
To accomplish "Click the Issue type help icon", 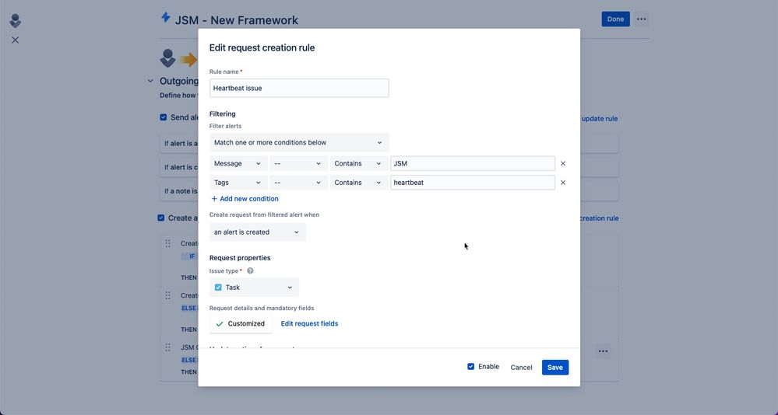I will point(250,271).
